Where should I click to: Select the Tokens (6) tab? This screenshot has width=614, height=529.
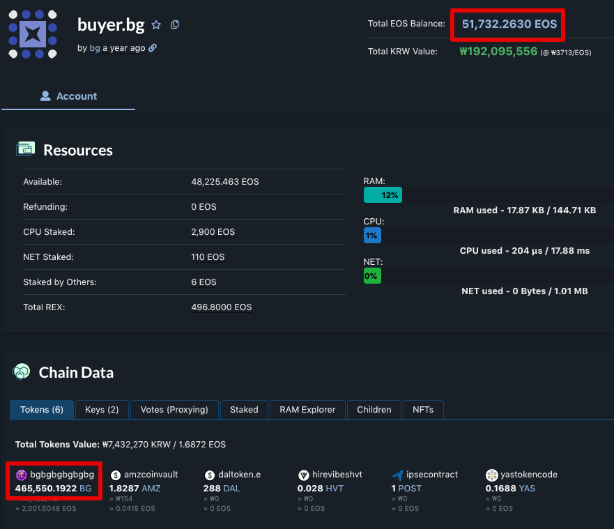coord(42,410)
